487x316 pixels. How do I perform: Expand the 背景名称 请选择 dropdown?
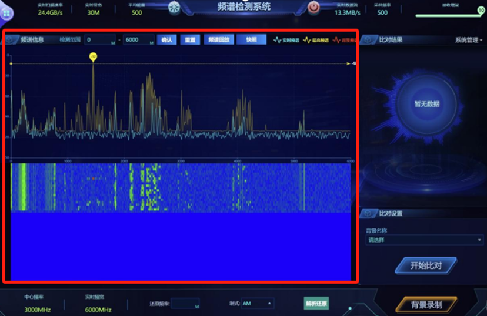[x=425, y=240]
